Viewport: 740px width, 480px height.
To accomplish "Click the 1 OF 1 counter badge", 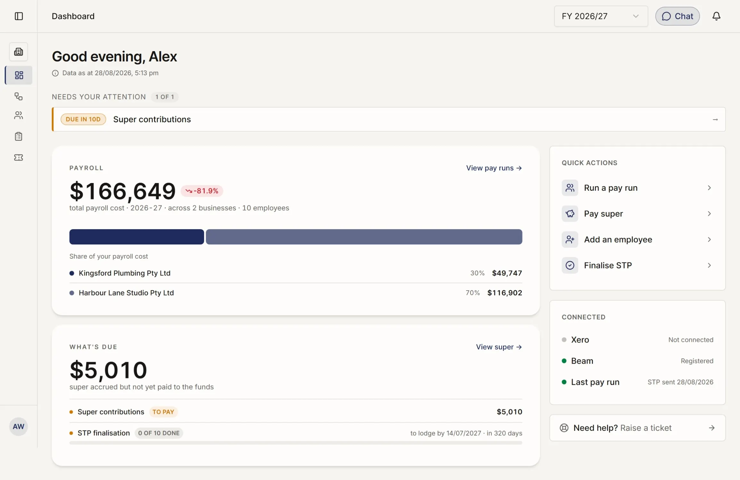I will pyautogui.click(x=165, y=97).
